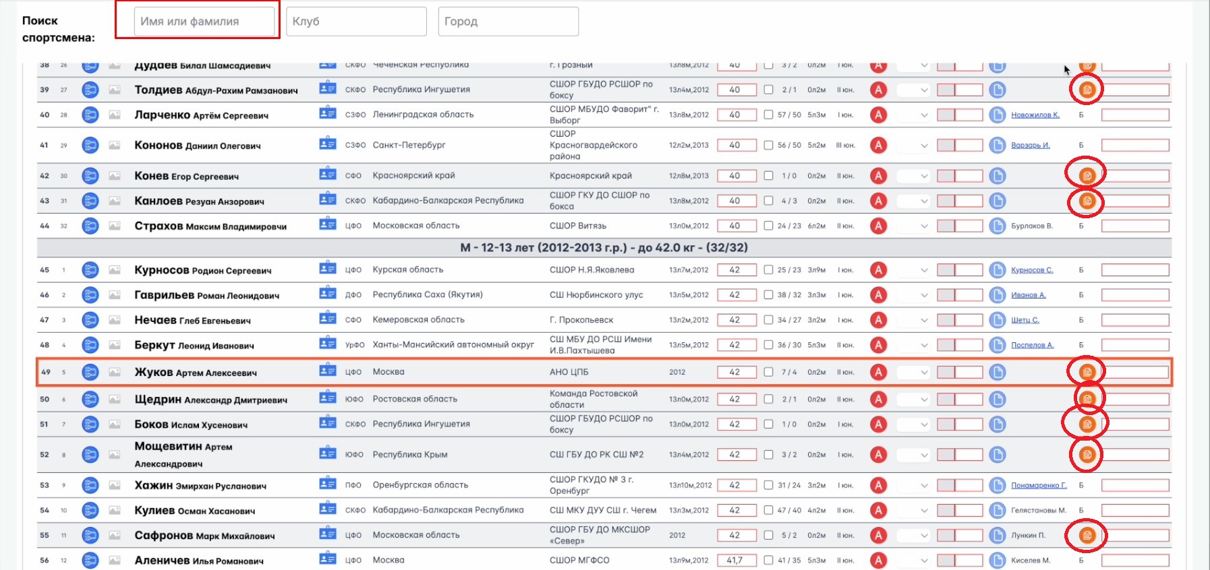Image resolution: width=1210 pixels, height=570 pixels.
Task: Click the orange copy icon in Сафронов's row
Action: click(1087, 536)
